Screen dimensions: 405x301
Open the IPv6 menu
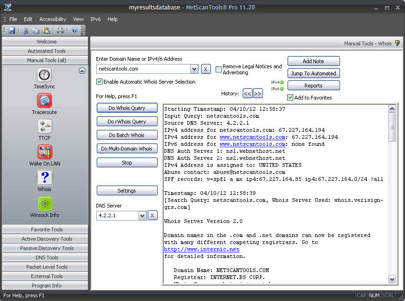click(95, 19)
